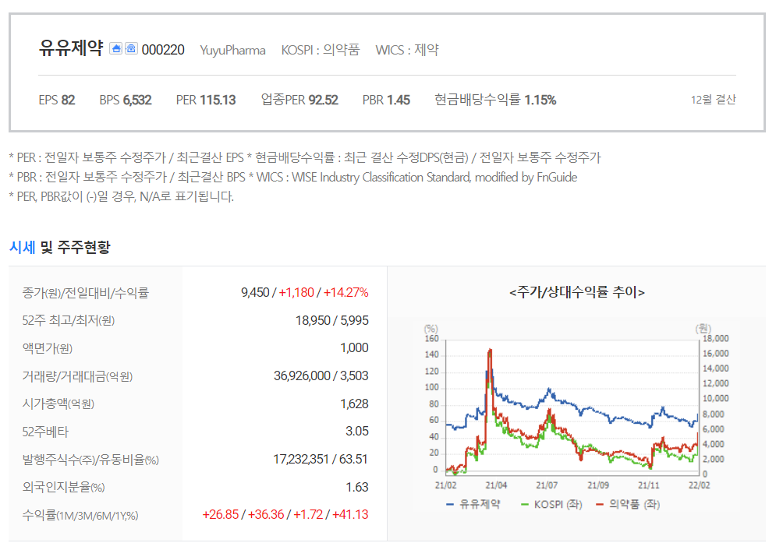This screenshot has height=550, width=776.
Task: Click the 시세 및 주주현황 heading
Action: (60, 247)
